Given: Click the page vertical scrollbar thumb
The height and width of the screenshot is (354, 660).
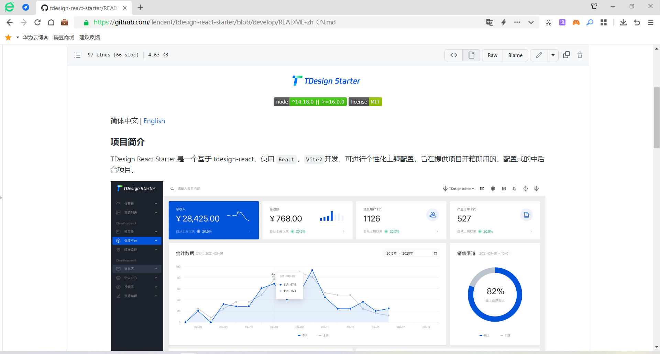Looking at the screenshot, I should [x=657, y=118].
